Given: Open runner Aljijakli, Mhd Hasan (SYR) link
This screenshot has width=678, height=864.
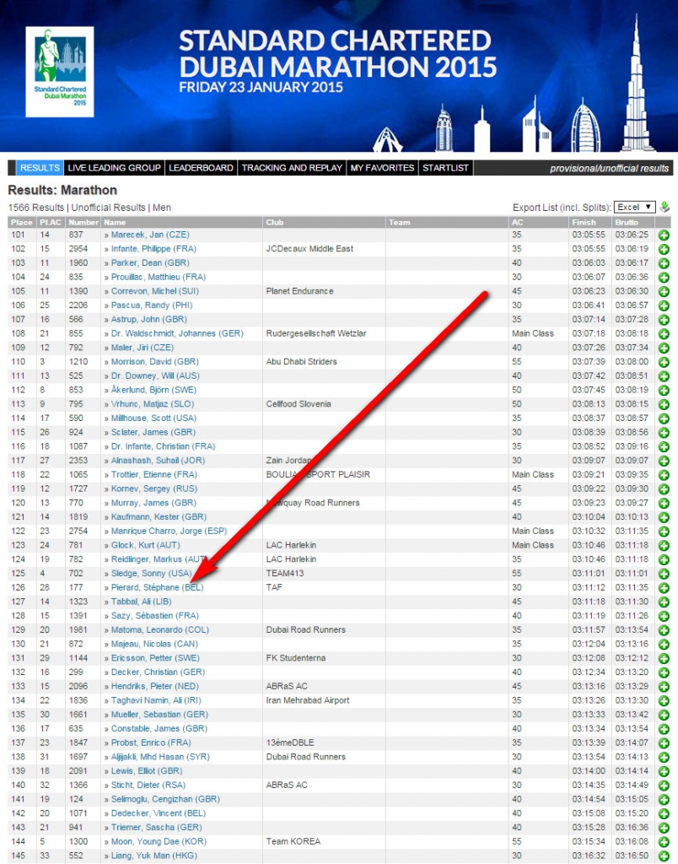Looking at the screenshot, I should click(160, 757).
